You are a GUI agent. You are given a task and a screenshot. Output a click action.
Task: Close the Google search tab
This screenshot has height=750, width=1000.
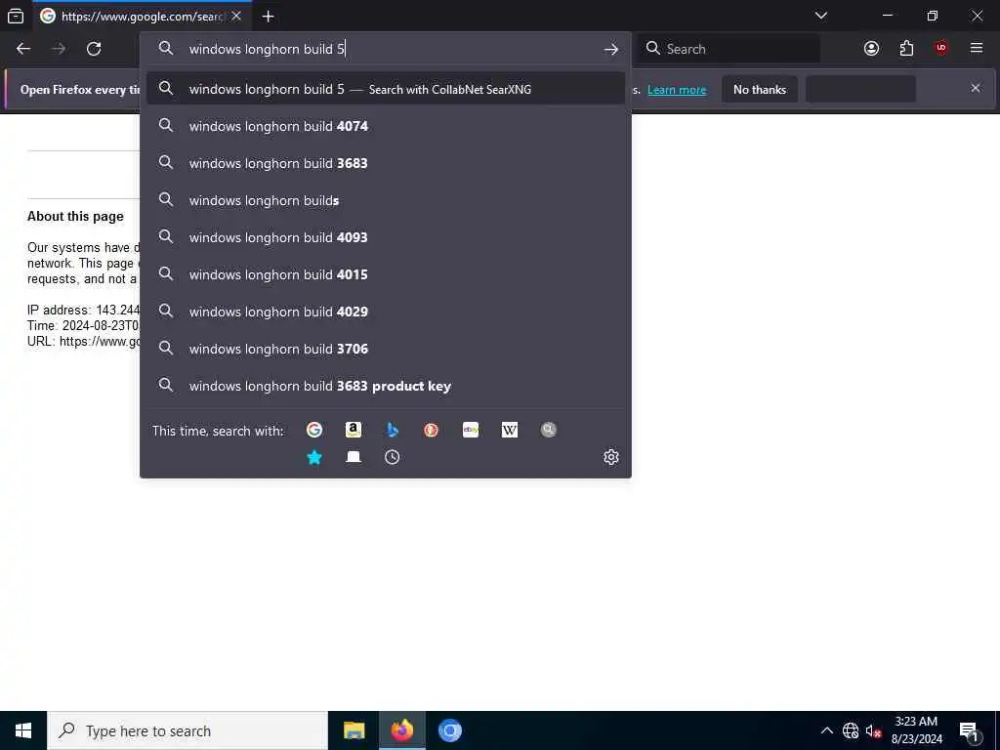click(236, 16)
